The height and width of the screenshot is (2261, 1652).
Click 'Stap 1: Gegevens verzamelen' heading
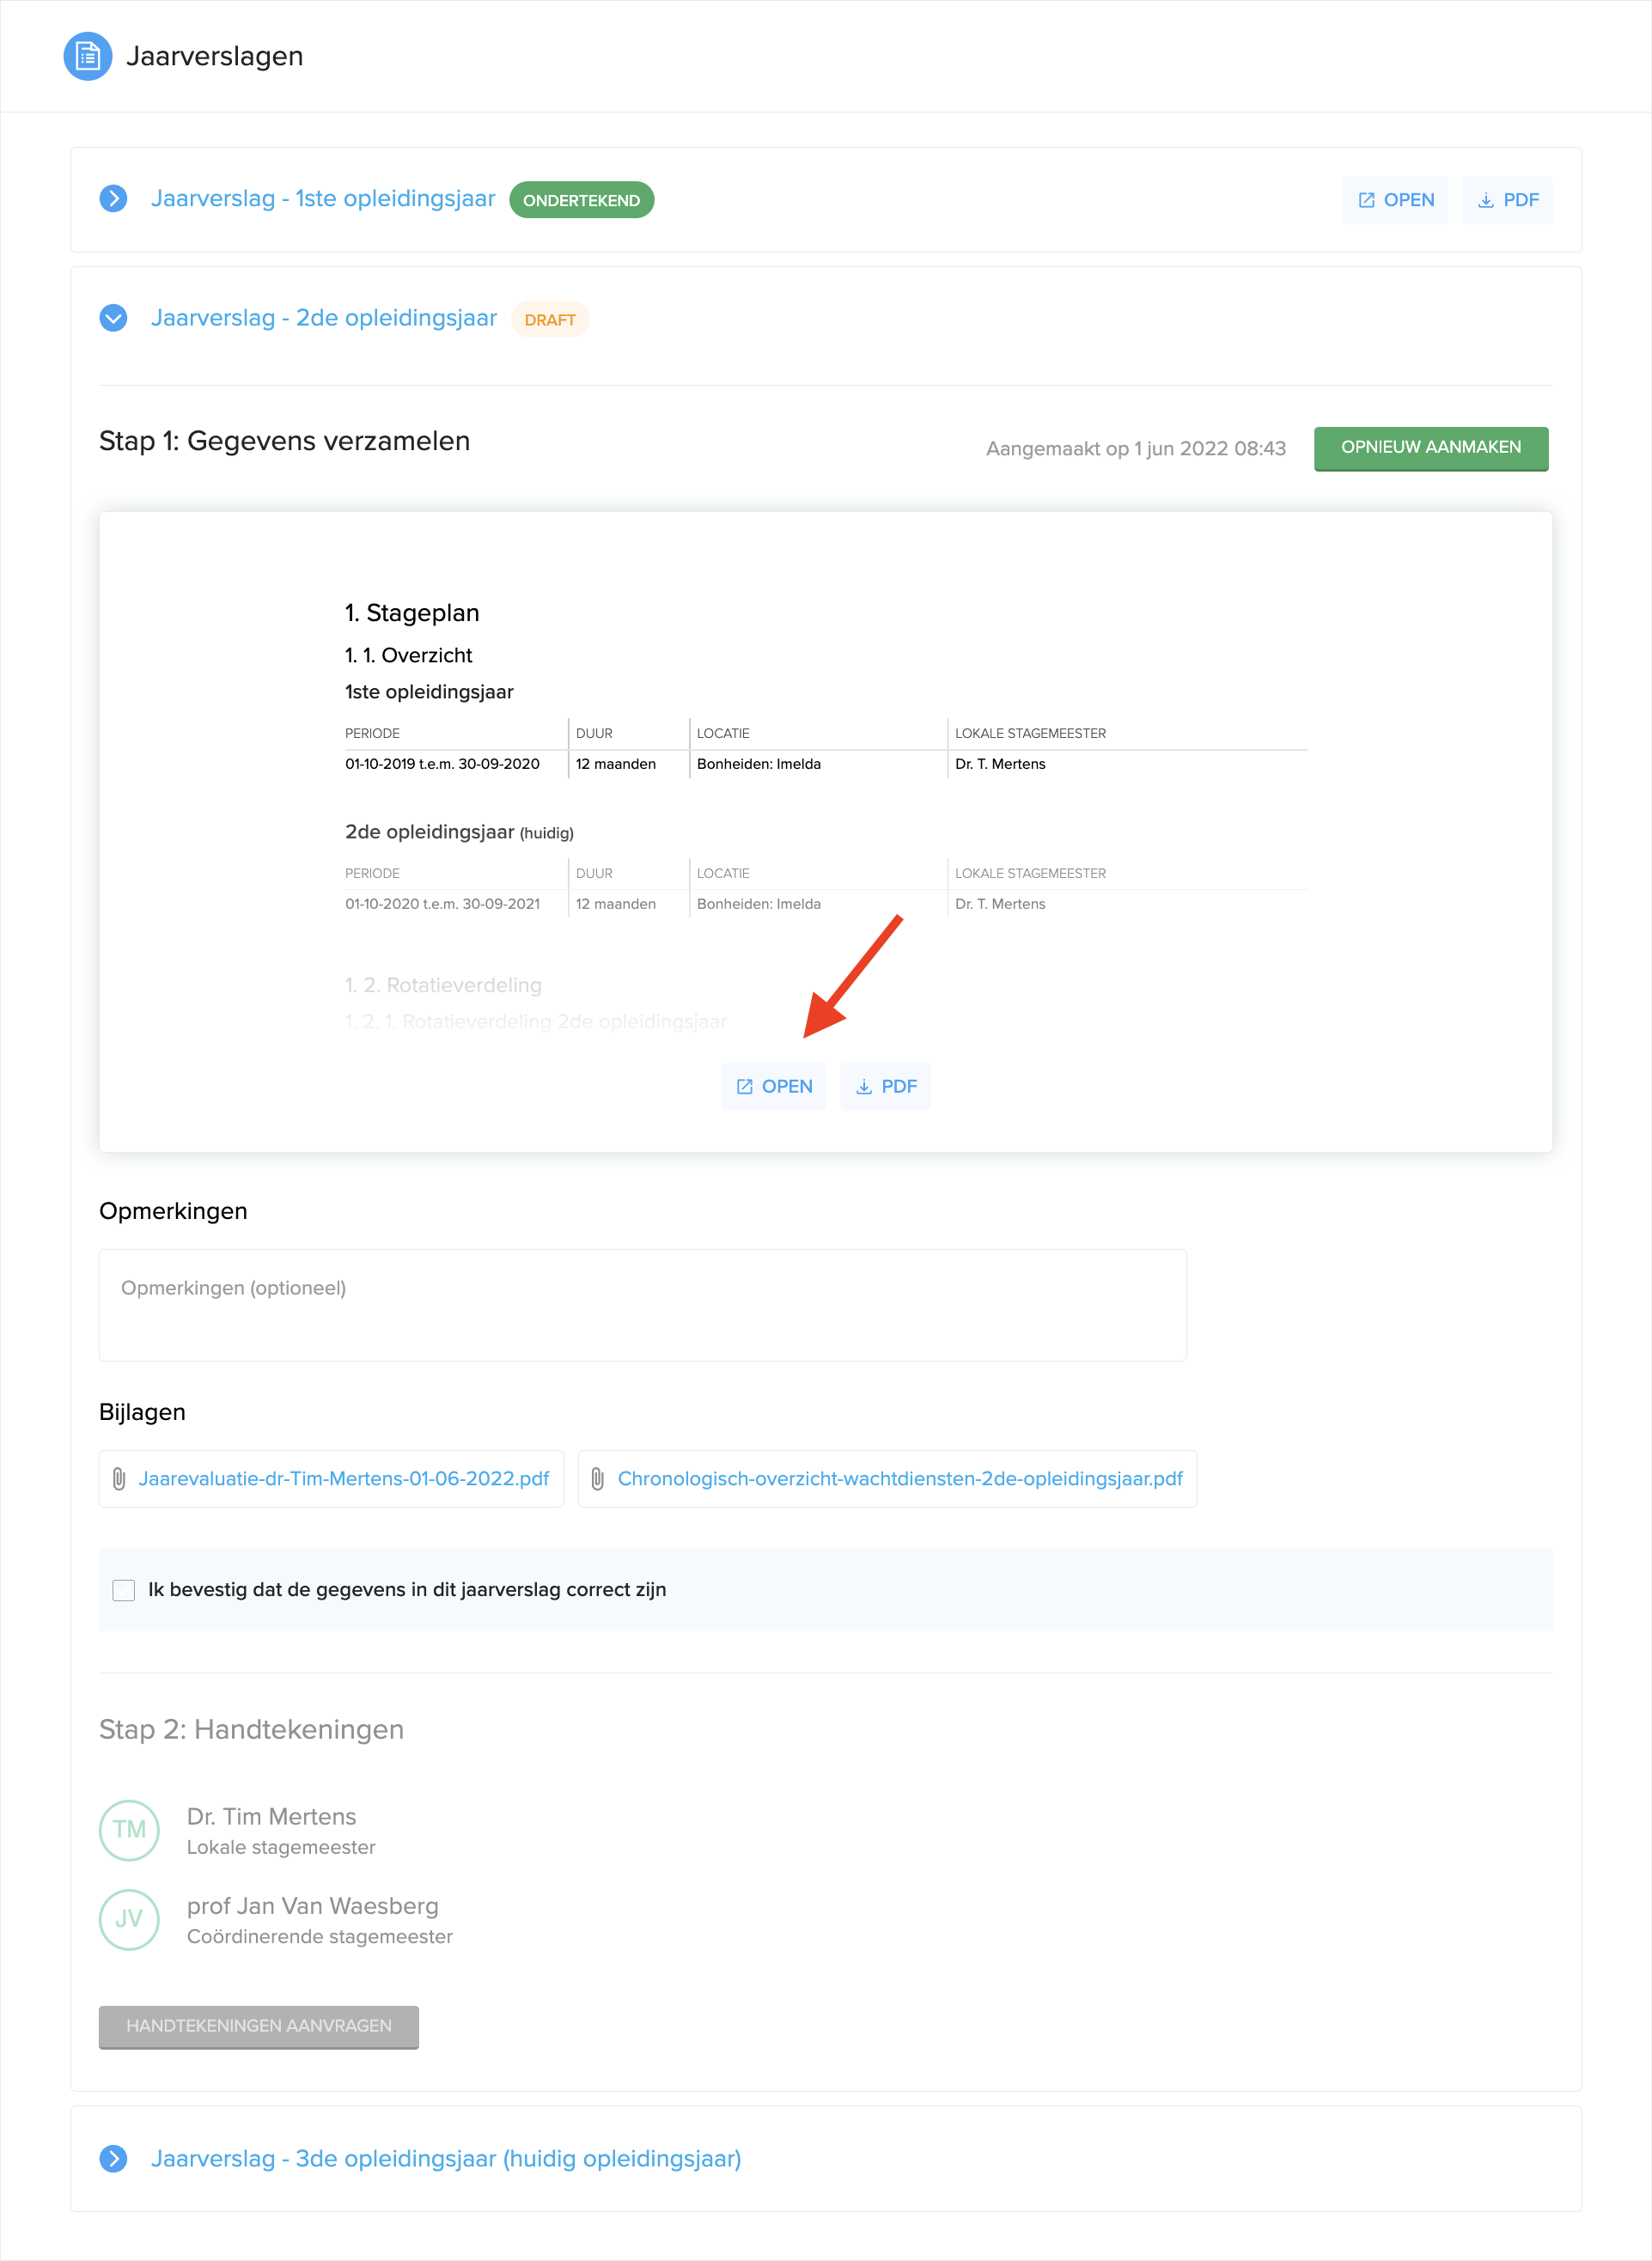pyautogui.click(x=284, y=441)
